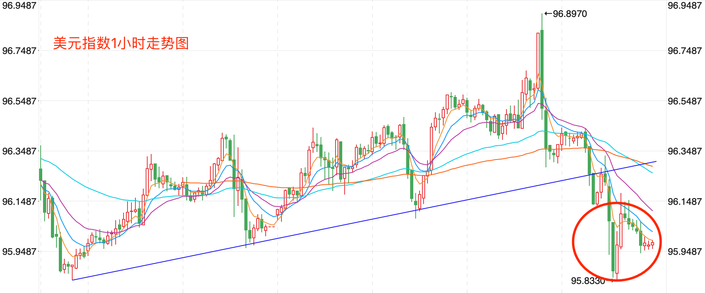The width and height of the screenshot is (705, 293).
Task: Click the tall red candle before the peak
Action: [x=538, y=59]
